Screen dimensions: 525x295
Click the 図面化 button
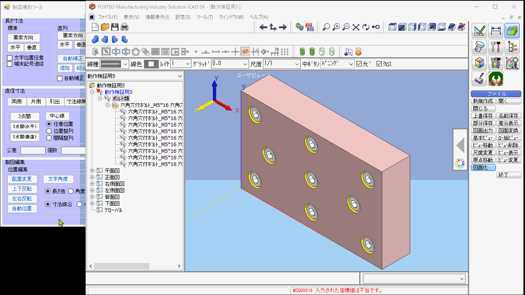coord(483,168)
